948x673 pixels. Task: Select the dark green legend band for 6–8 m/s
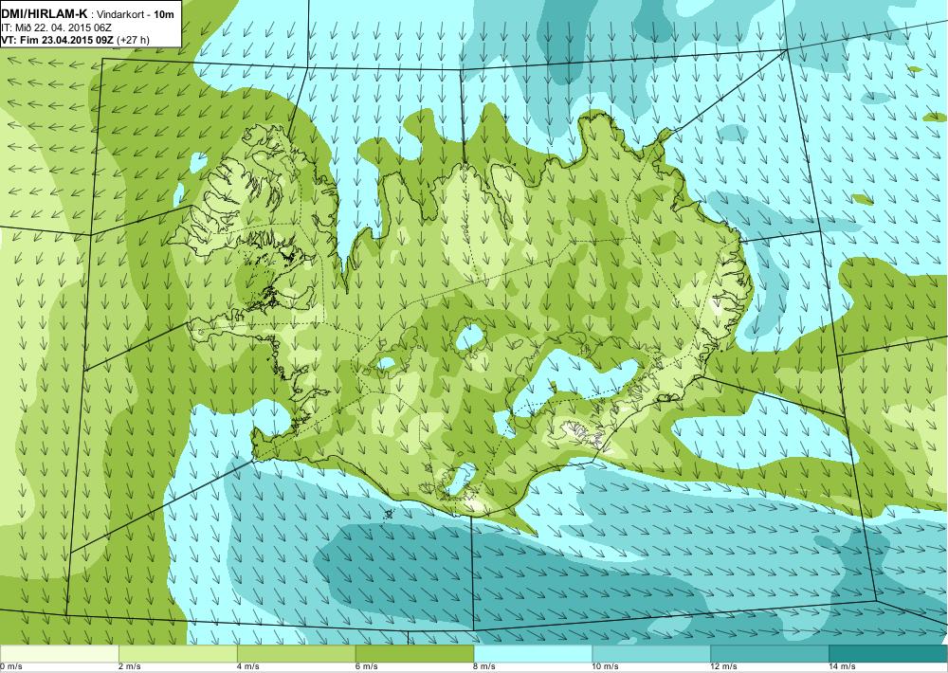click(x=415, y=653)
